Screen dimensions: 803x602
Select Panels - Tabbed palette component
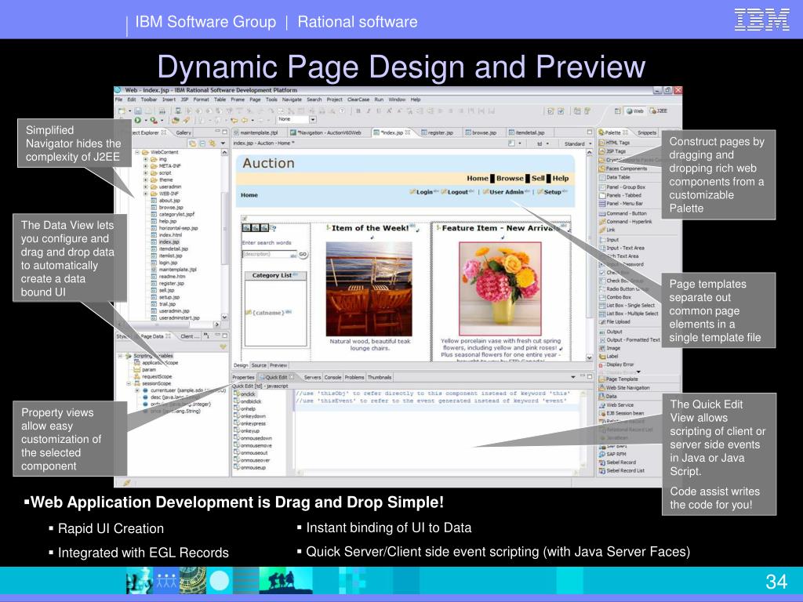coord(620,195)
